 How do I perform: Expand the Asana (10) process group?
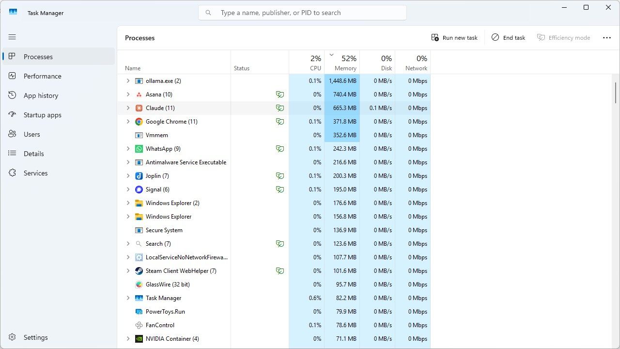point(128,95)
